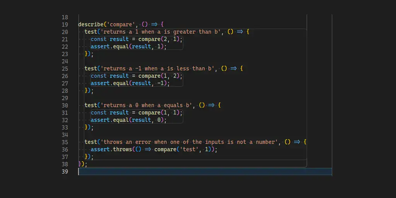Click the test title 'returns a -1 when a is less than b'
Image resolution: width=396 pixels, height=198 pixels.
click(x=157, y=69)
